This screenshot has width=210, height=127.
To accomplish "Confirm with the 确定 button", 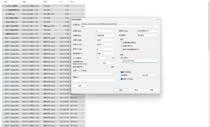I will [121, 90].
